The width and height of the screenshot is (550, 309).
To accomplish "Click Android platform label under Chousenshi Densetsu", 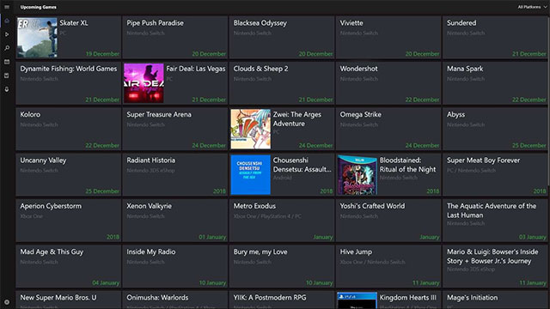I will [x=283, y=178].
